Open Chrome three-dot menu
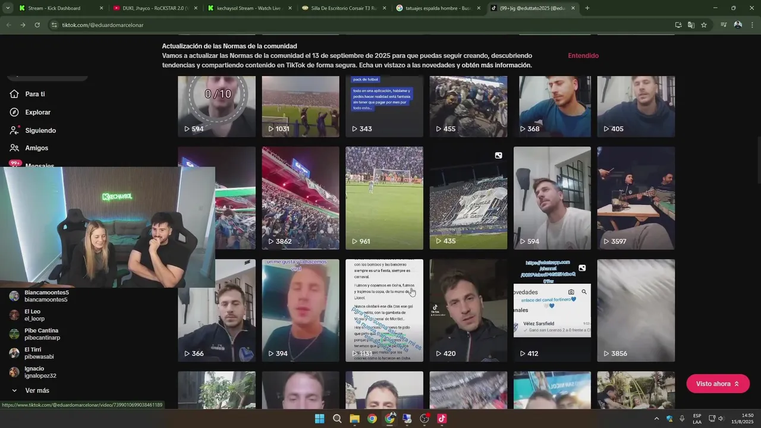 coord(753,25)
